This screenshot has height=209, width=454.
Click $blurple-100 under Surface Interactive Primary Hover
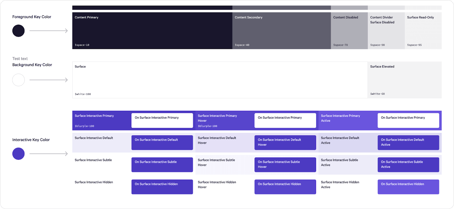point(207,126)
